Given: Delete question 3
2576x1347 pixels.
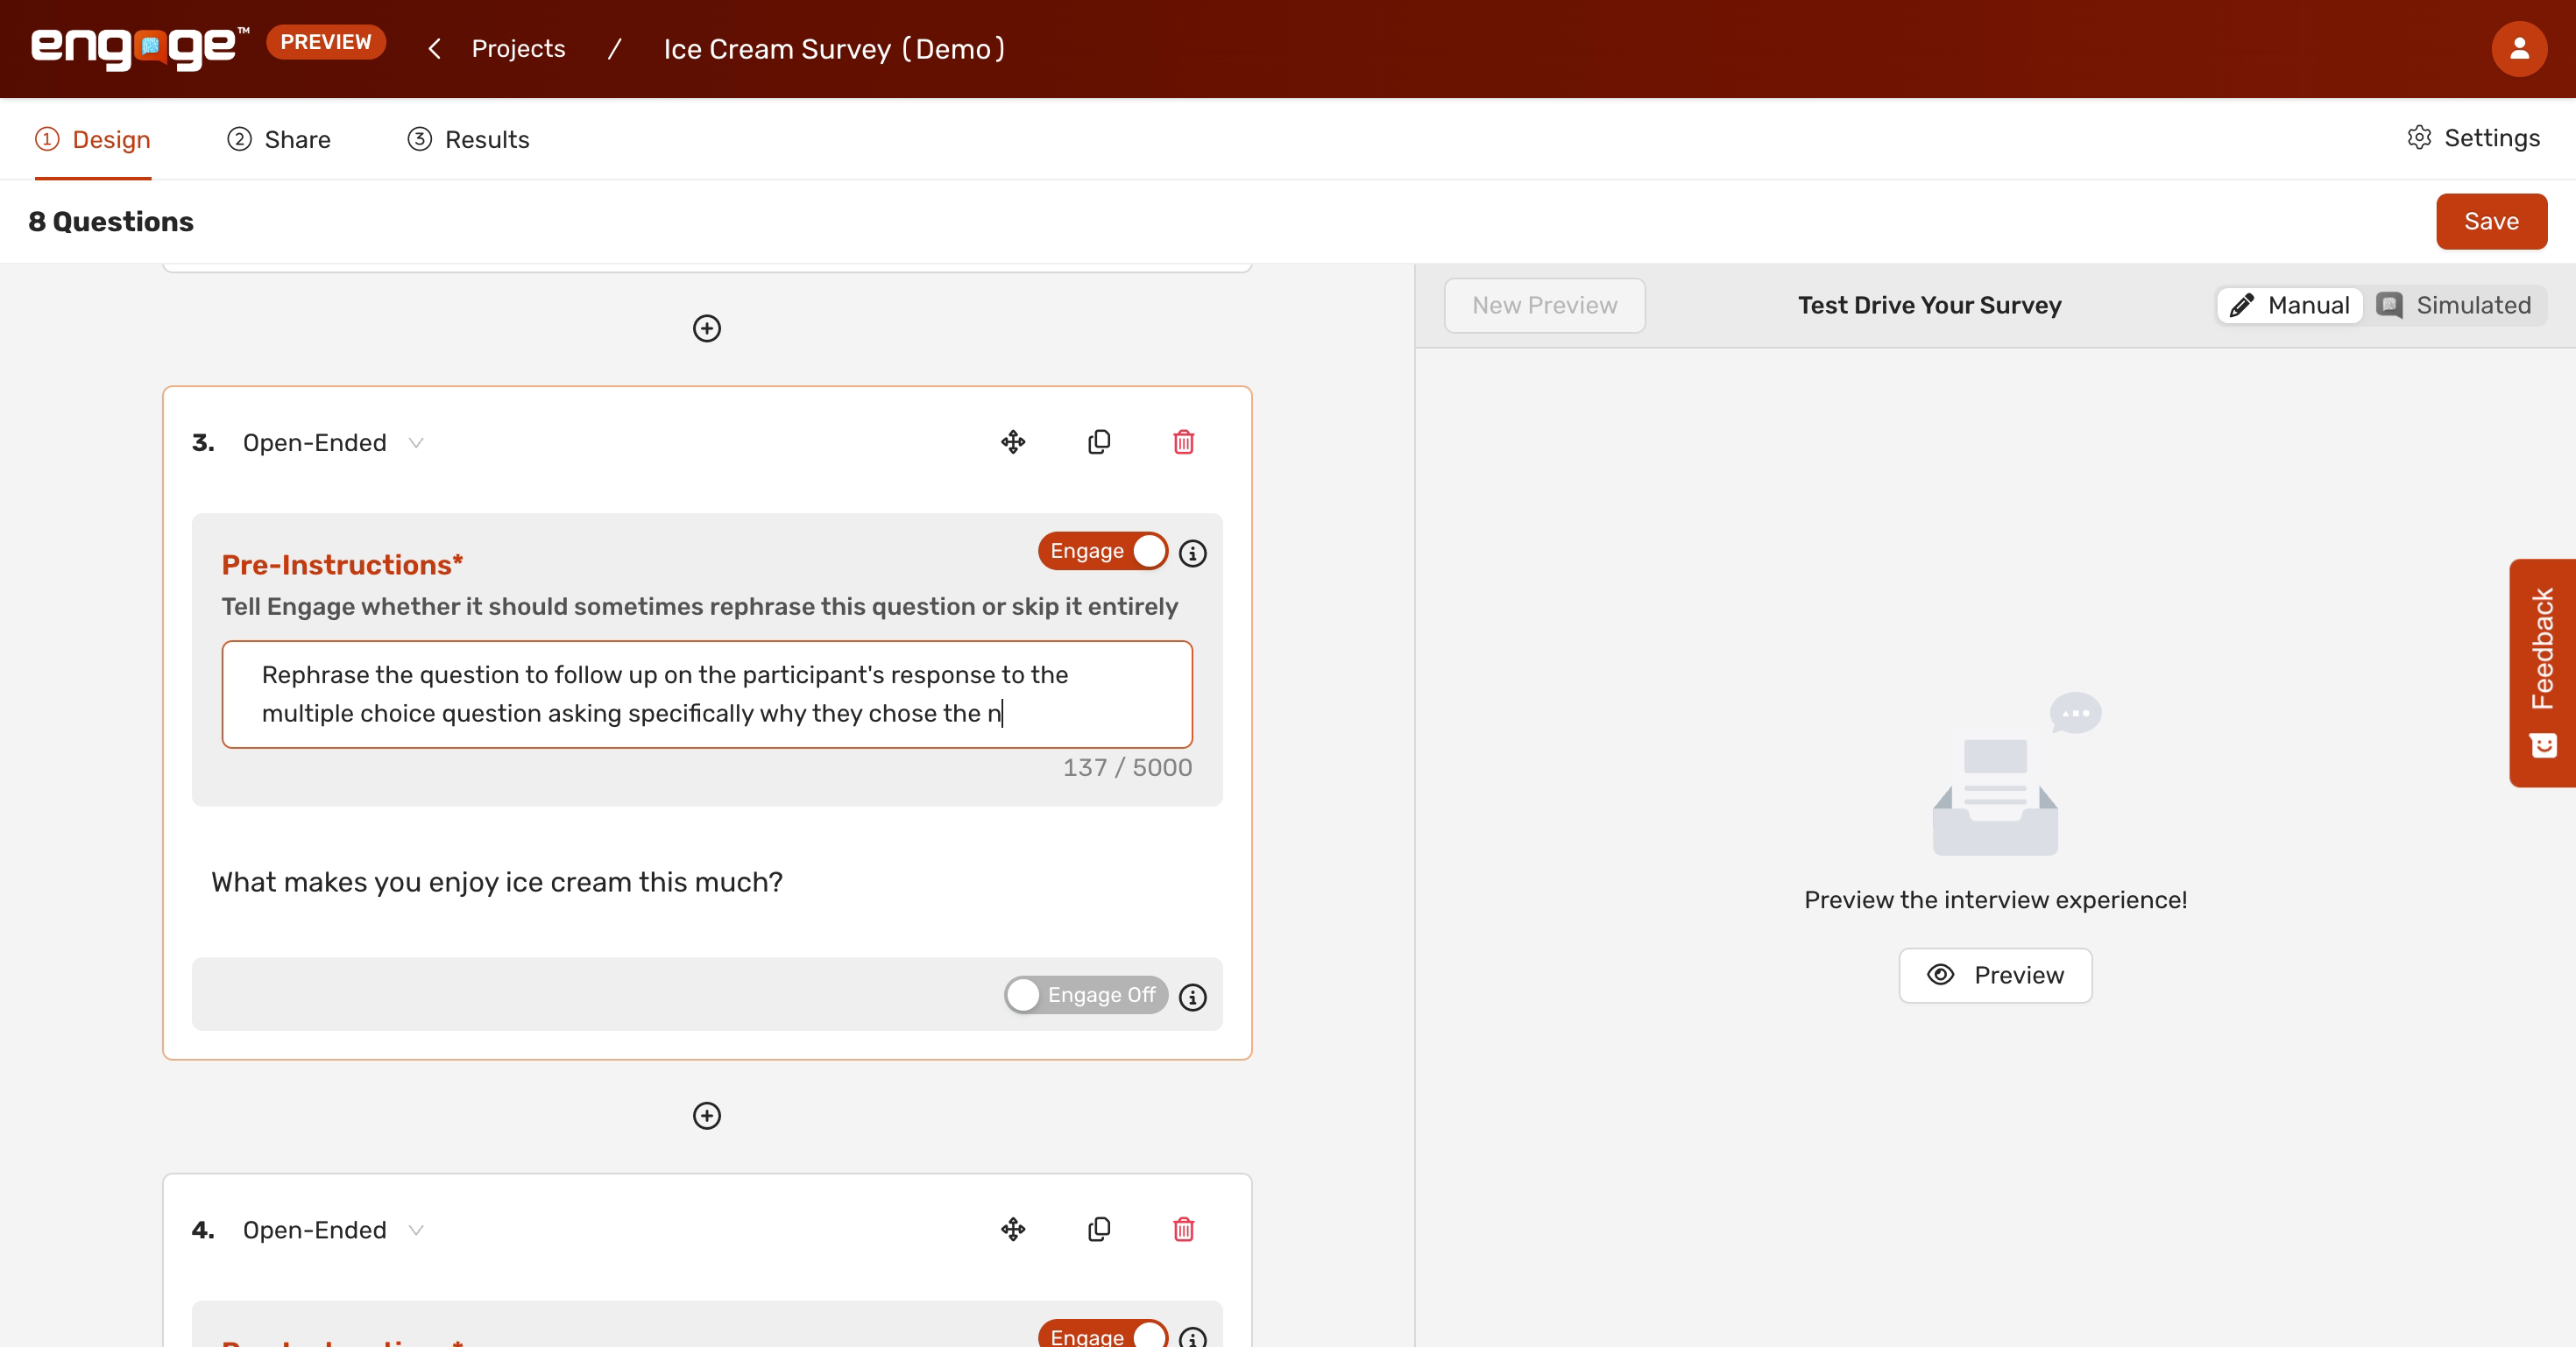Looking at the screenshot, I should point(1183,441).
